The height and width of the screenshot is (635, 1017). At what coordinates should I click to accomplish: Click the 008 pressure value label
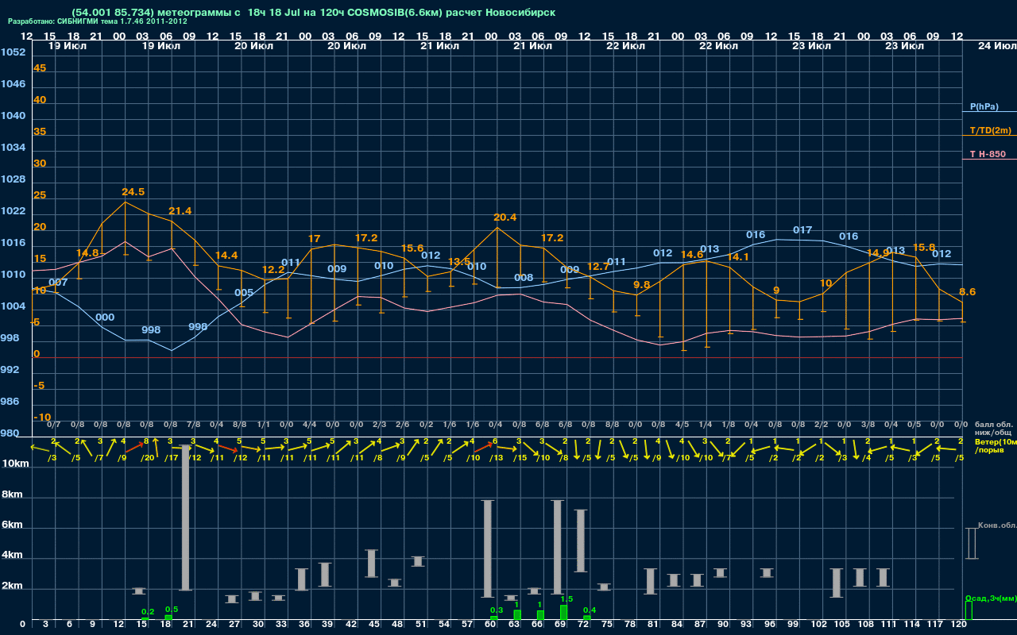point(524,278)
